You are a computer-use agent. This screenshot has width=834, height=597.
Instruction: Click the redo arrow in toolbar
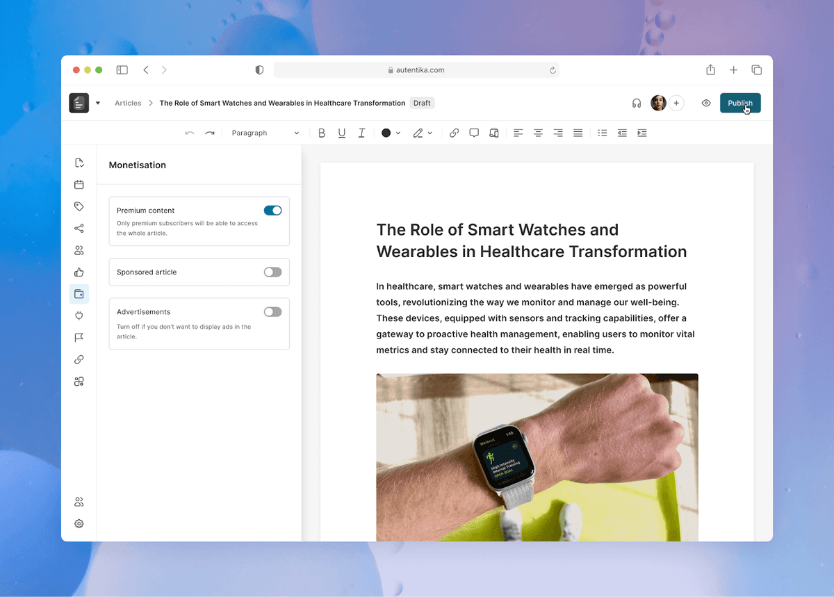210,133
